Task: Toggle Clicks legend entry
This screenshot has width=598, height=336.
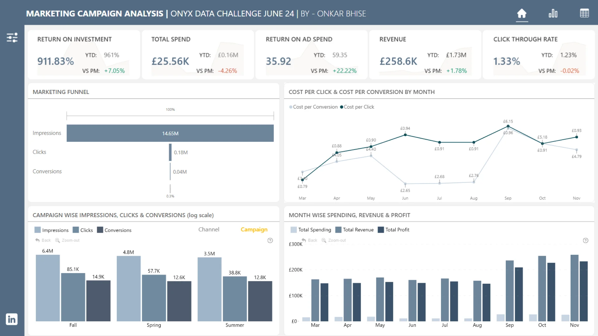Action: pos(83,230)
